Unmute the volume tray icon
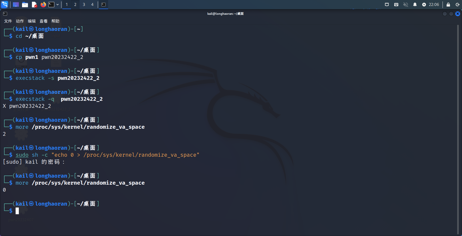 pos(406,5)
